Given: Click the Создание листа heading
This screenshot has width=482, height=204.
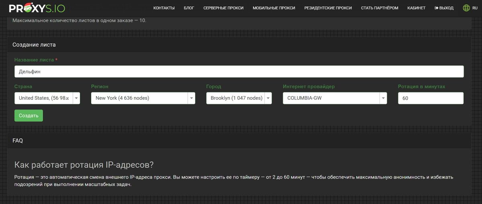Looking at the screenshot, I should pos(34,45).
